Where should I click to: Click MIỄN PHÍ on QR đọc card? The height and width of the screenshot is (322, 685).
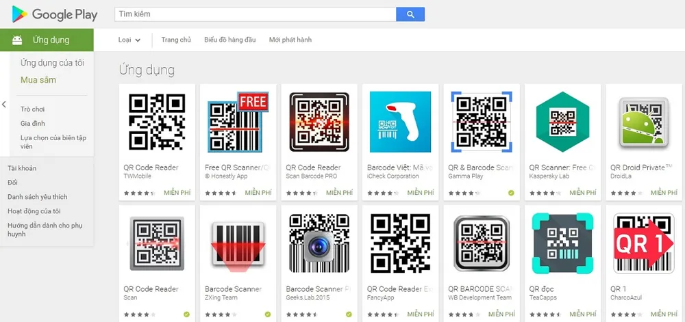pyautogui.click(x=583, y=314)
